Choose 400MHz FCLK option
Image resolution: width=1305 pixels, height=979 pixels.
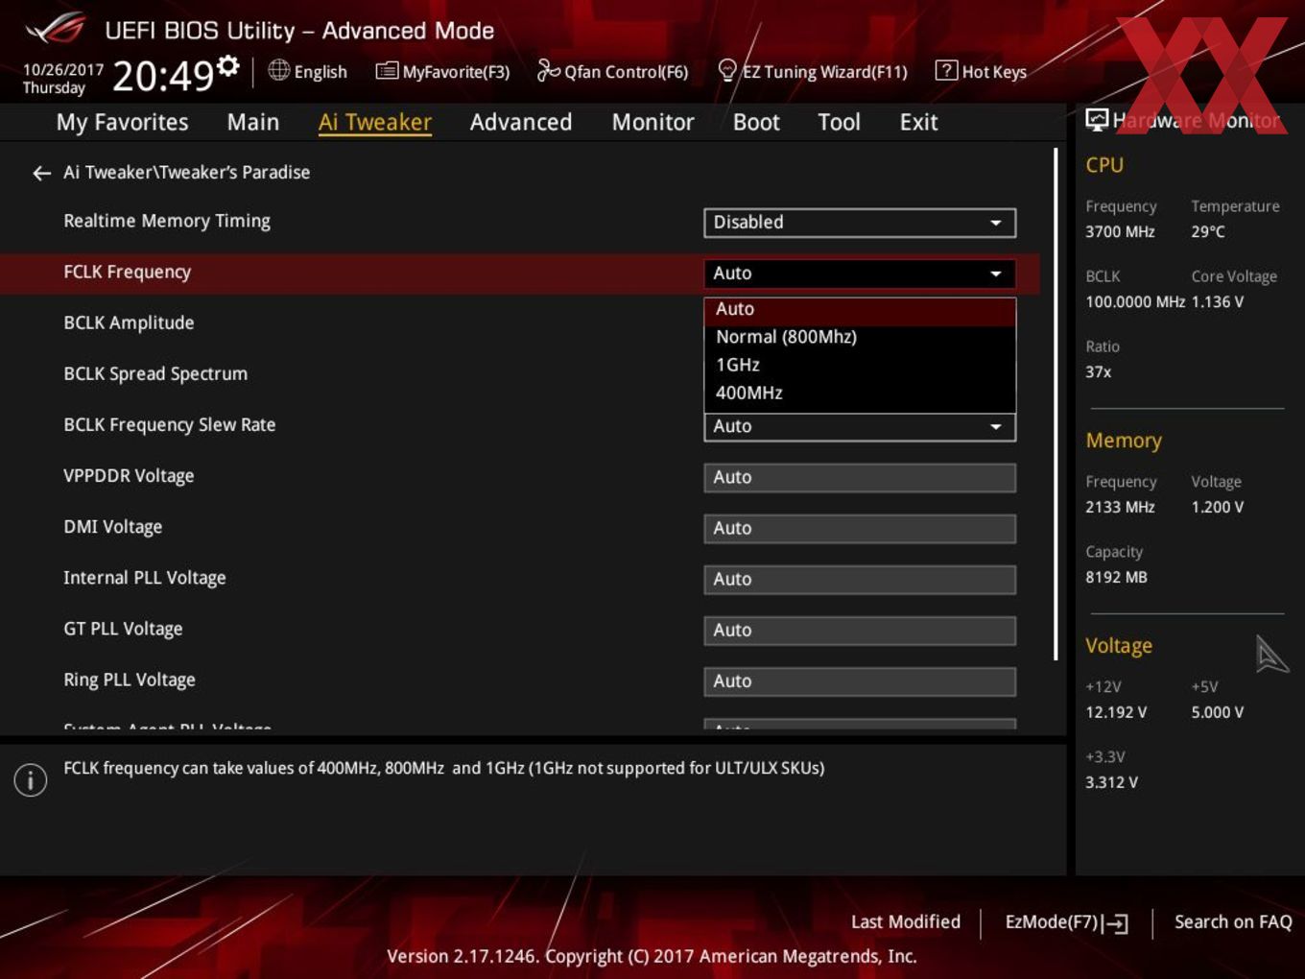tap(860, 393)
